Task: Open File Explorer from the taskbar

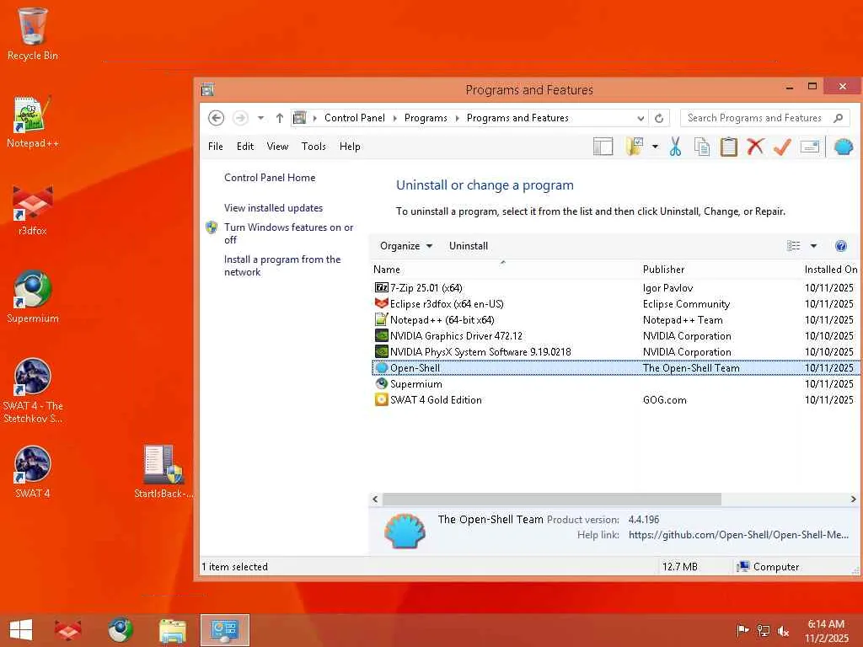Action: tap(172, 630)
